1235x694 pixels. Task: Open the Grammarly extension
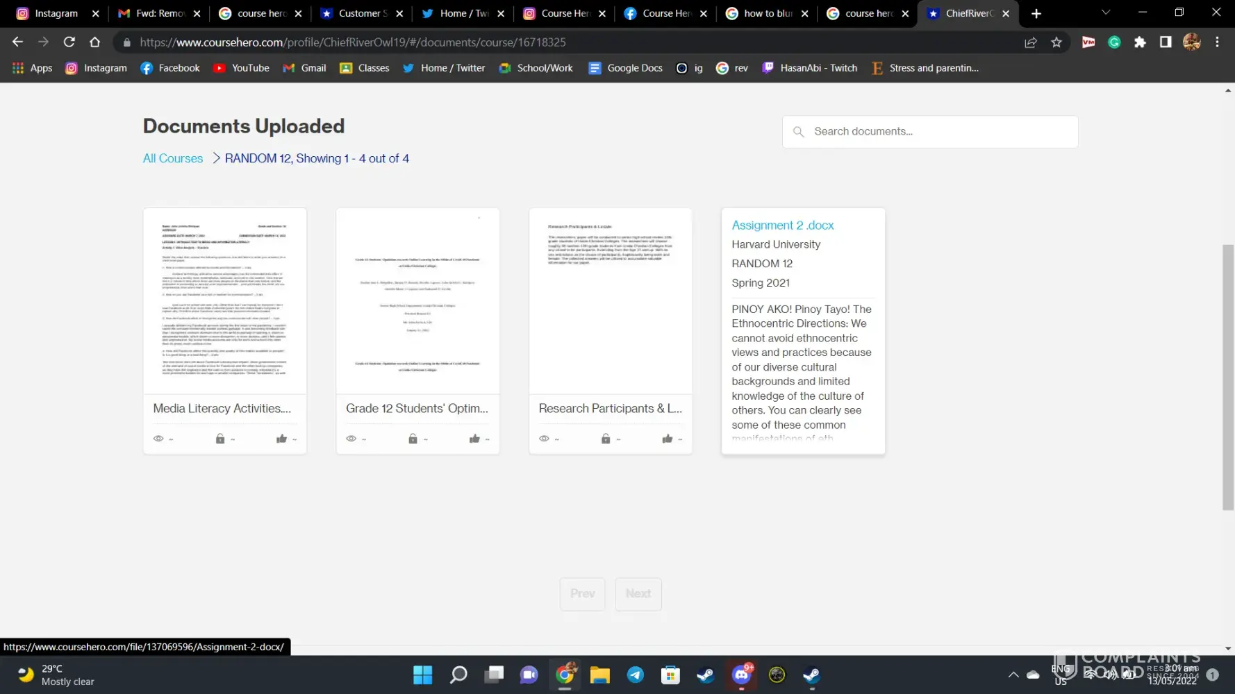[1114, 42]
